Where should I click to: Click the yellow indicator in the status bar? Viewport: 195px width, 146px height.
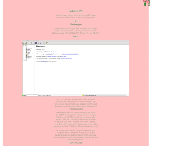click(83, 95)
